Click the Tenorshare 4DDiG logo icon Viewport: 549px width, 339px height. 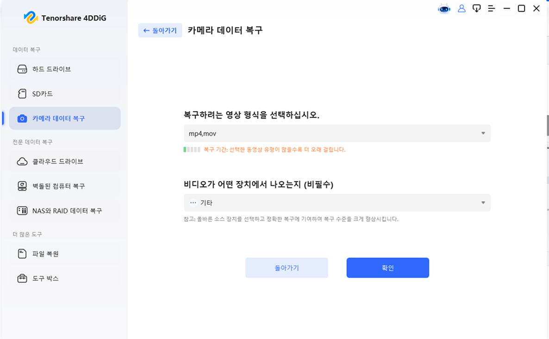(31, 18)
